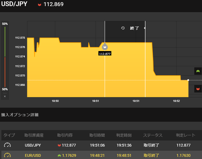Click the USD/JPY title

coord(14,4)
